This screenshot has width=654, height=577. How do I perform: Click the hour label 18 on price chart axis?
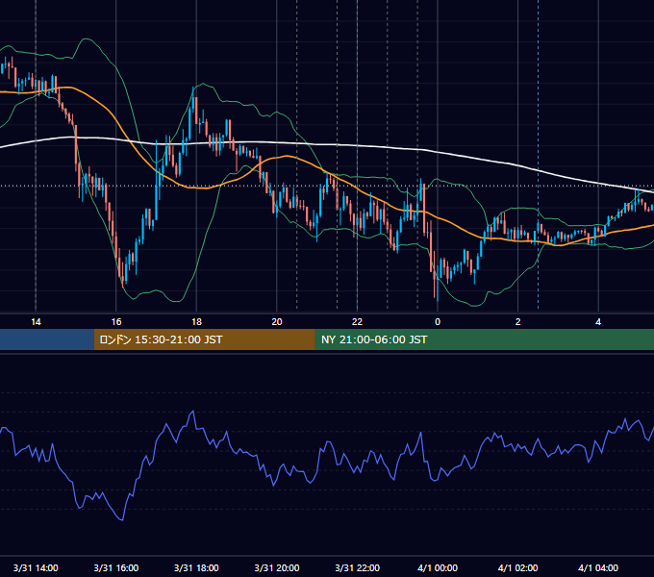tap(196, 322)
